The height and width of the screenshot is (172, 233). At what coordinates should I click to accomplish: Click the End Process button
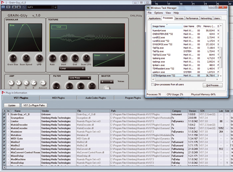click(x=212, y=85)
